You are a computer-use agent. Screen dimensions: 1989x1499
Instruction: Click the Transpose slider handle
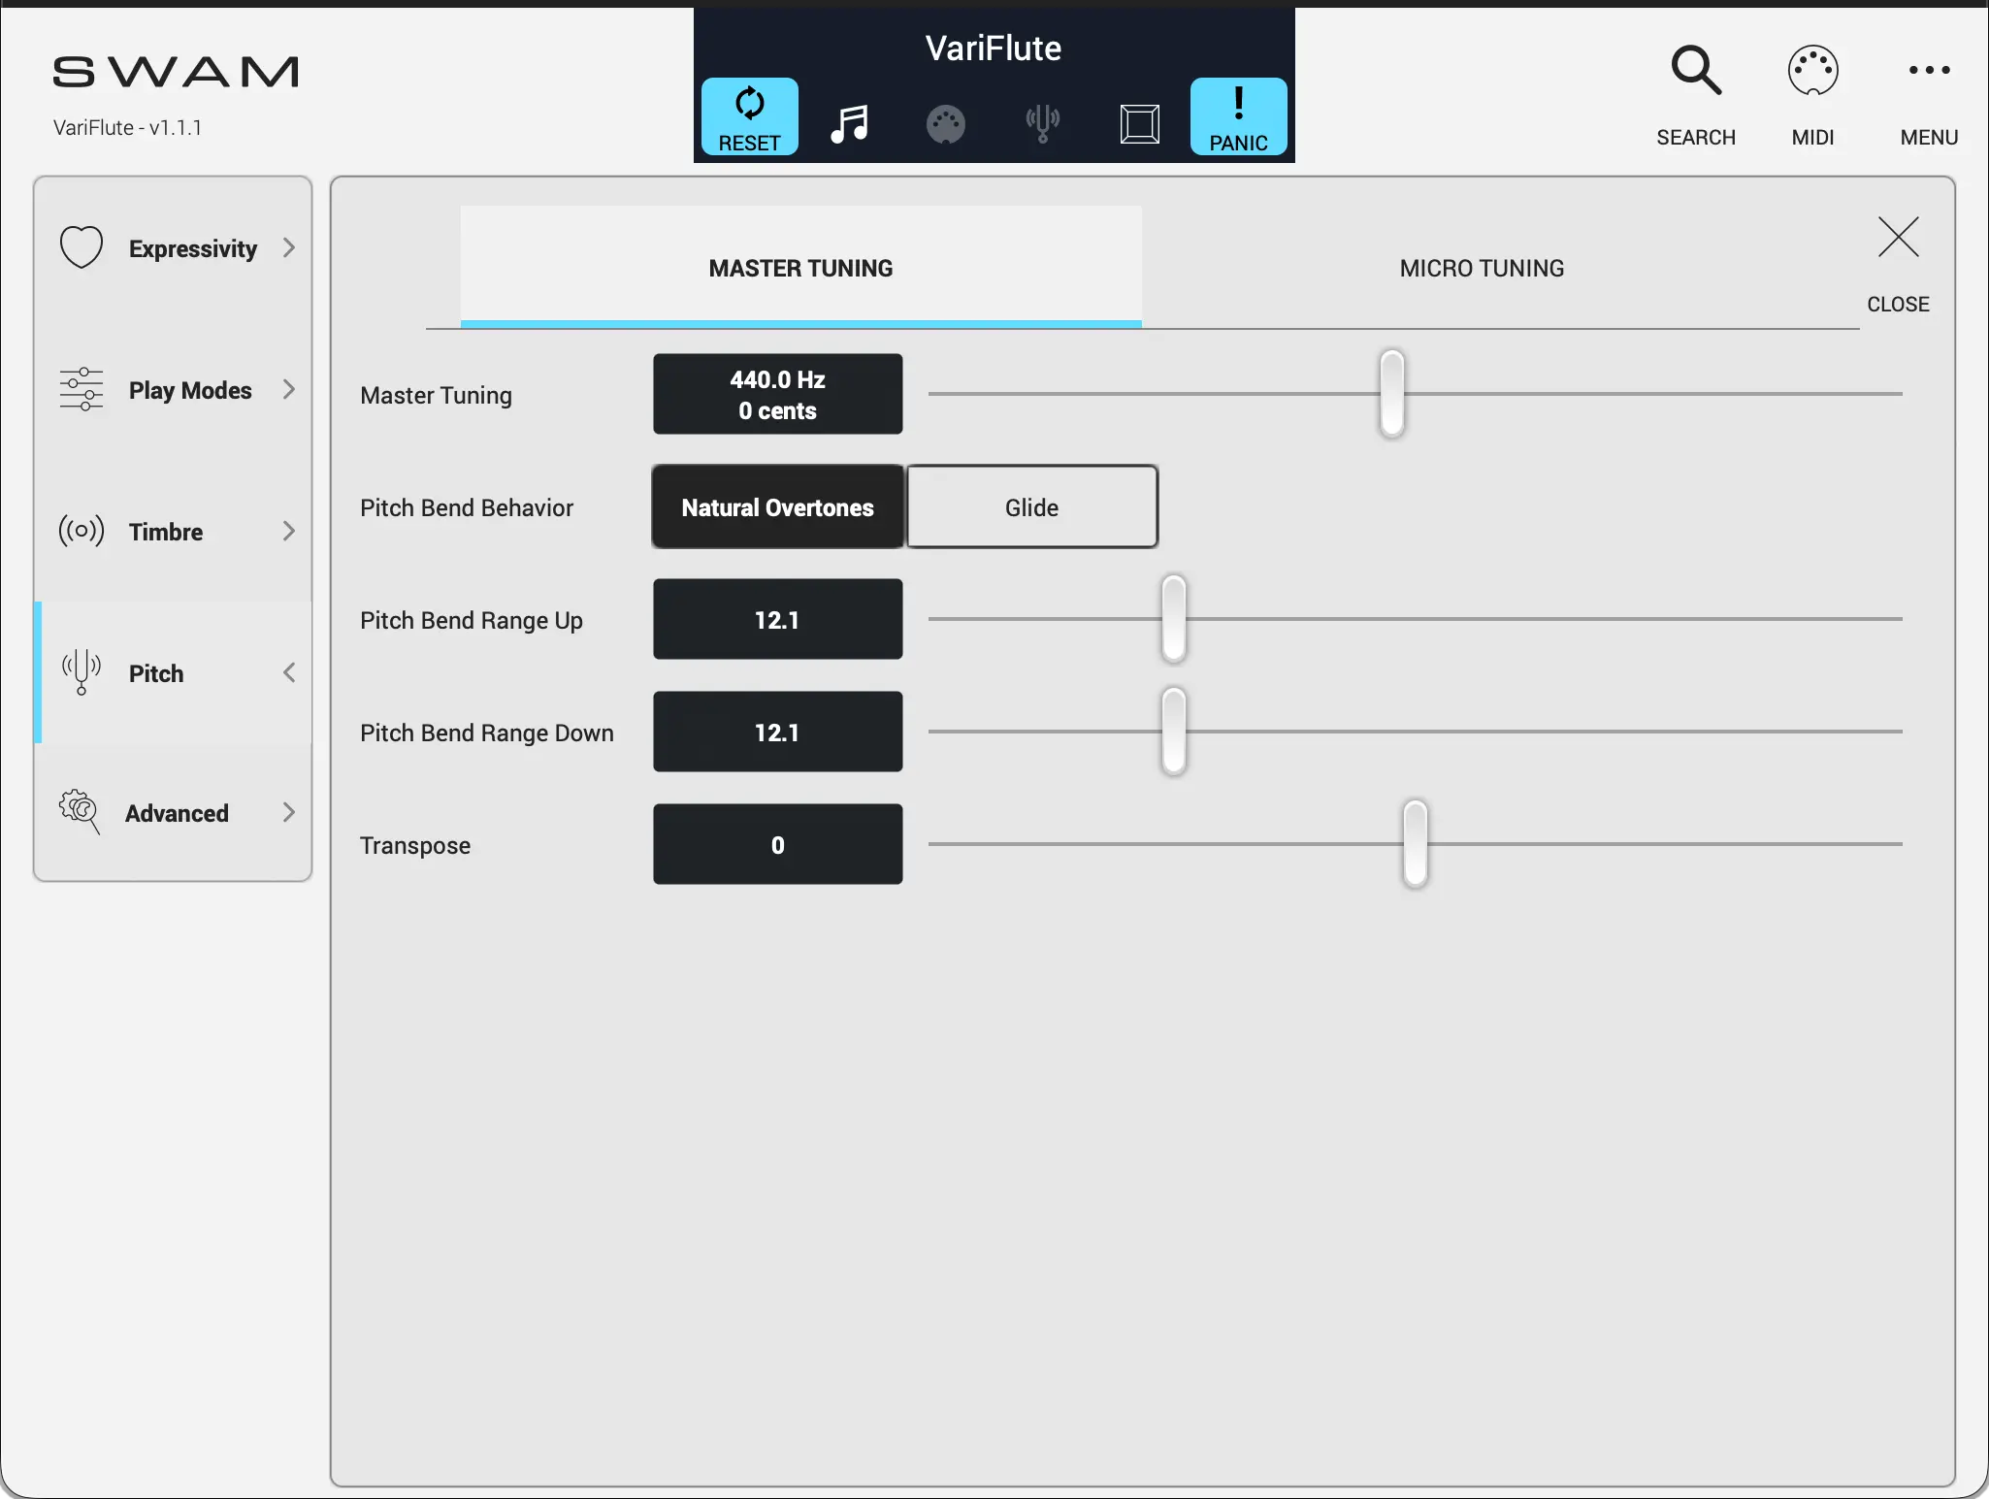(x=1415, y=843)
